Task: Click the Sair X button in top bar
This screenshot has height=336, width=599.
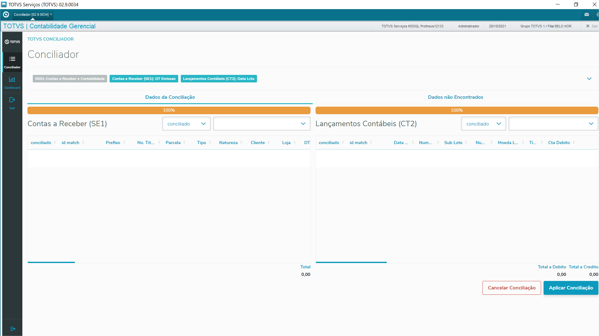Action: point(591,26)
